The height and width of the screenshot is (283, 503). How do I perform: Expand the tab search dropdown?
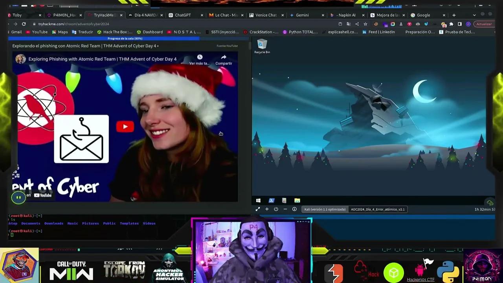[x=474, y=15]
